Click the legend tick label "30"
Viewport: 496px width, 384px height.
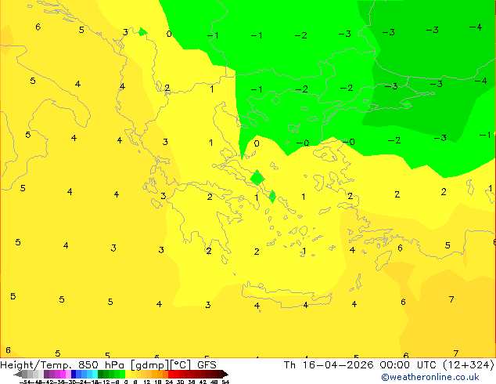pyautogui.click(x=180, y=382)
